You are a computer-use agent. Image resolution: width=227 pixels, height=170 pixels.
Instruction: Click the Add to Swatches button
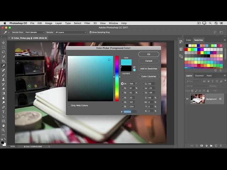[149, 69]
